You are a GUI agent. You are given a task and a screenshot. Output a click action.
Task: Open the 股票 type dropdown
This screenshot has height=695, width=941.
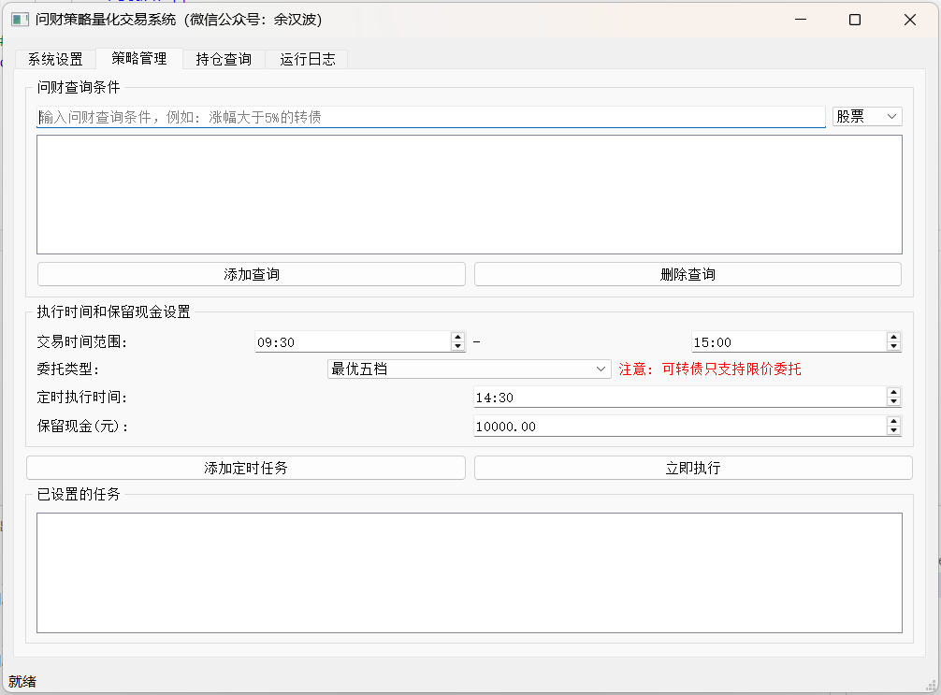point(867,117)
